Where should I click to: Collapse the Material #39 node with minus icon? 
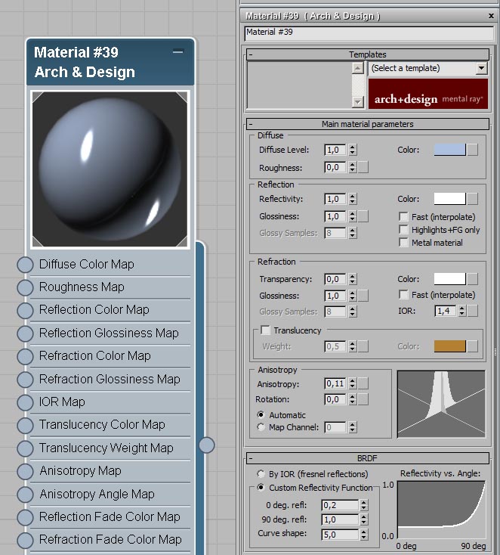178,52
